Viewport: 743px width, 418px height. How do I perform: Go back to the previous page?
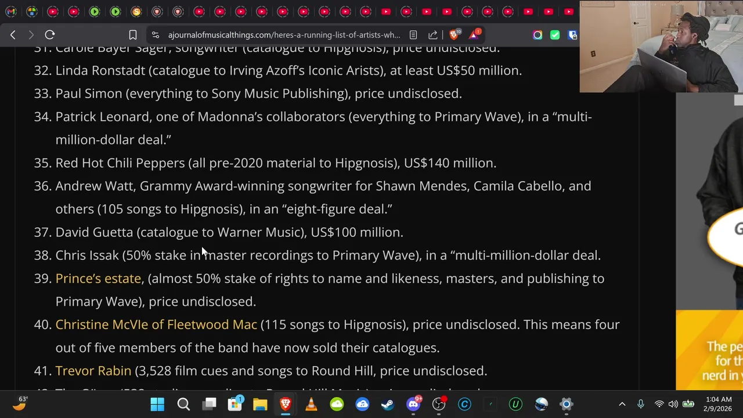13,35
